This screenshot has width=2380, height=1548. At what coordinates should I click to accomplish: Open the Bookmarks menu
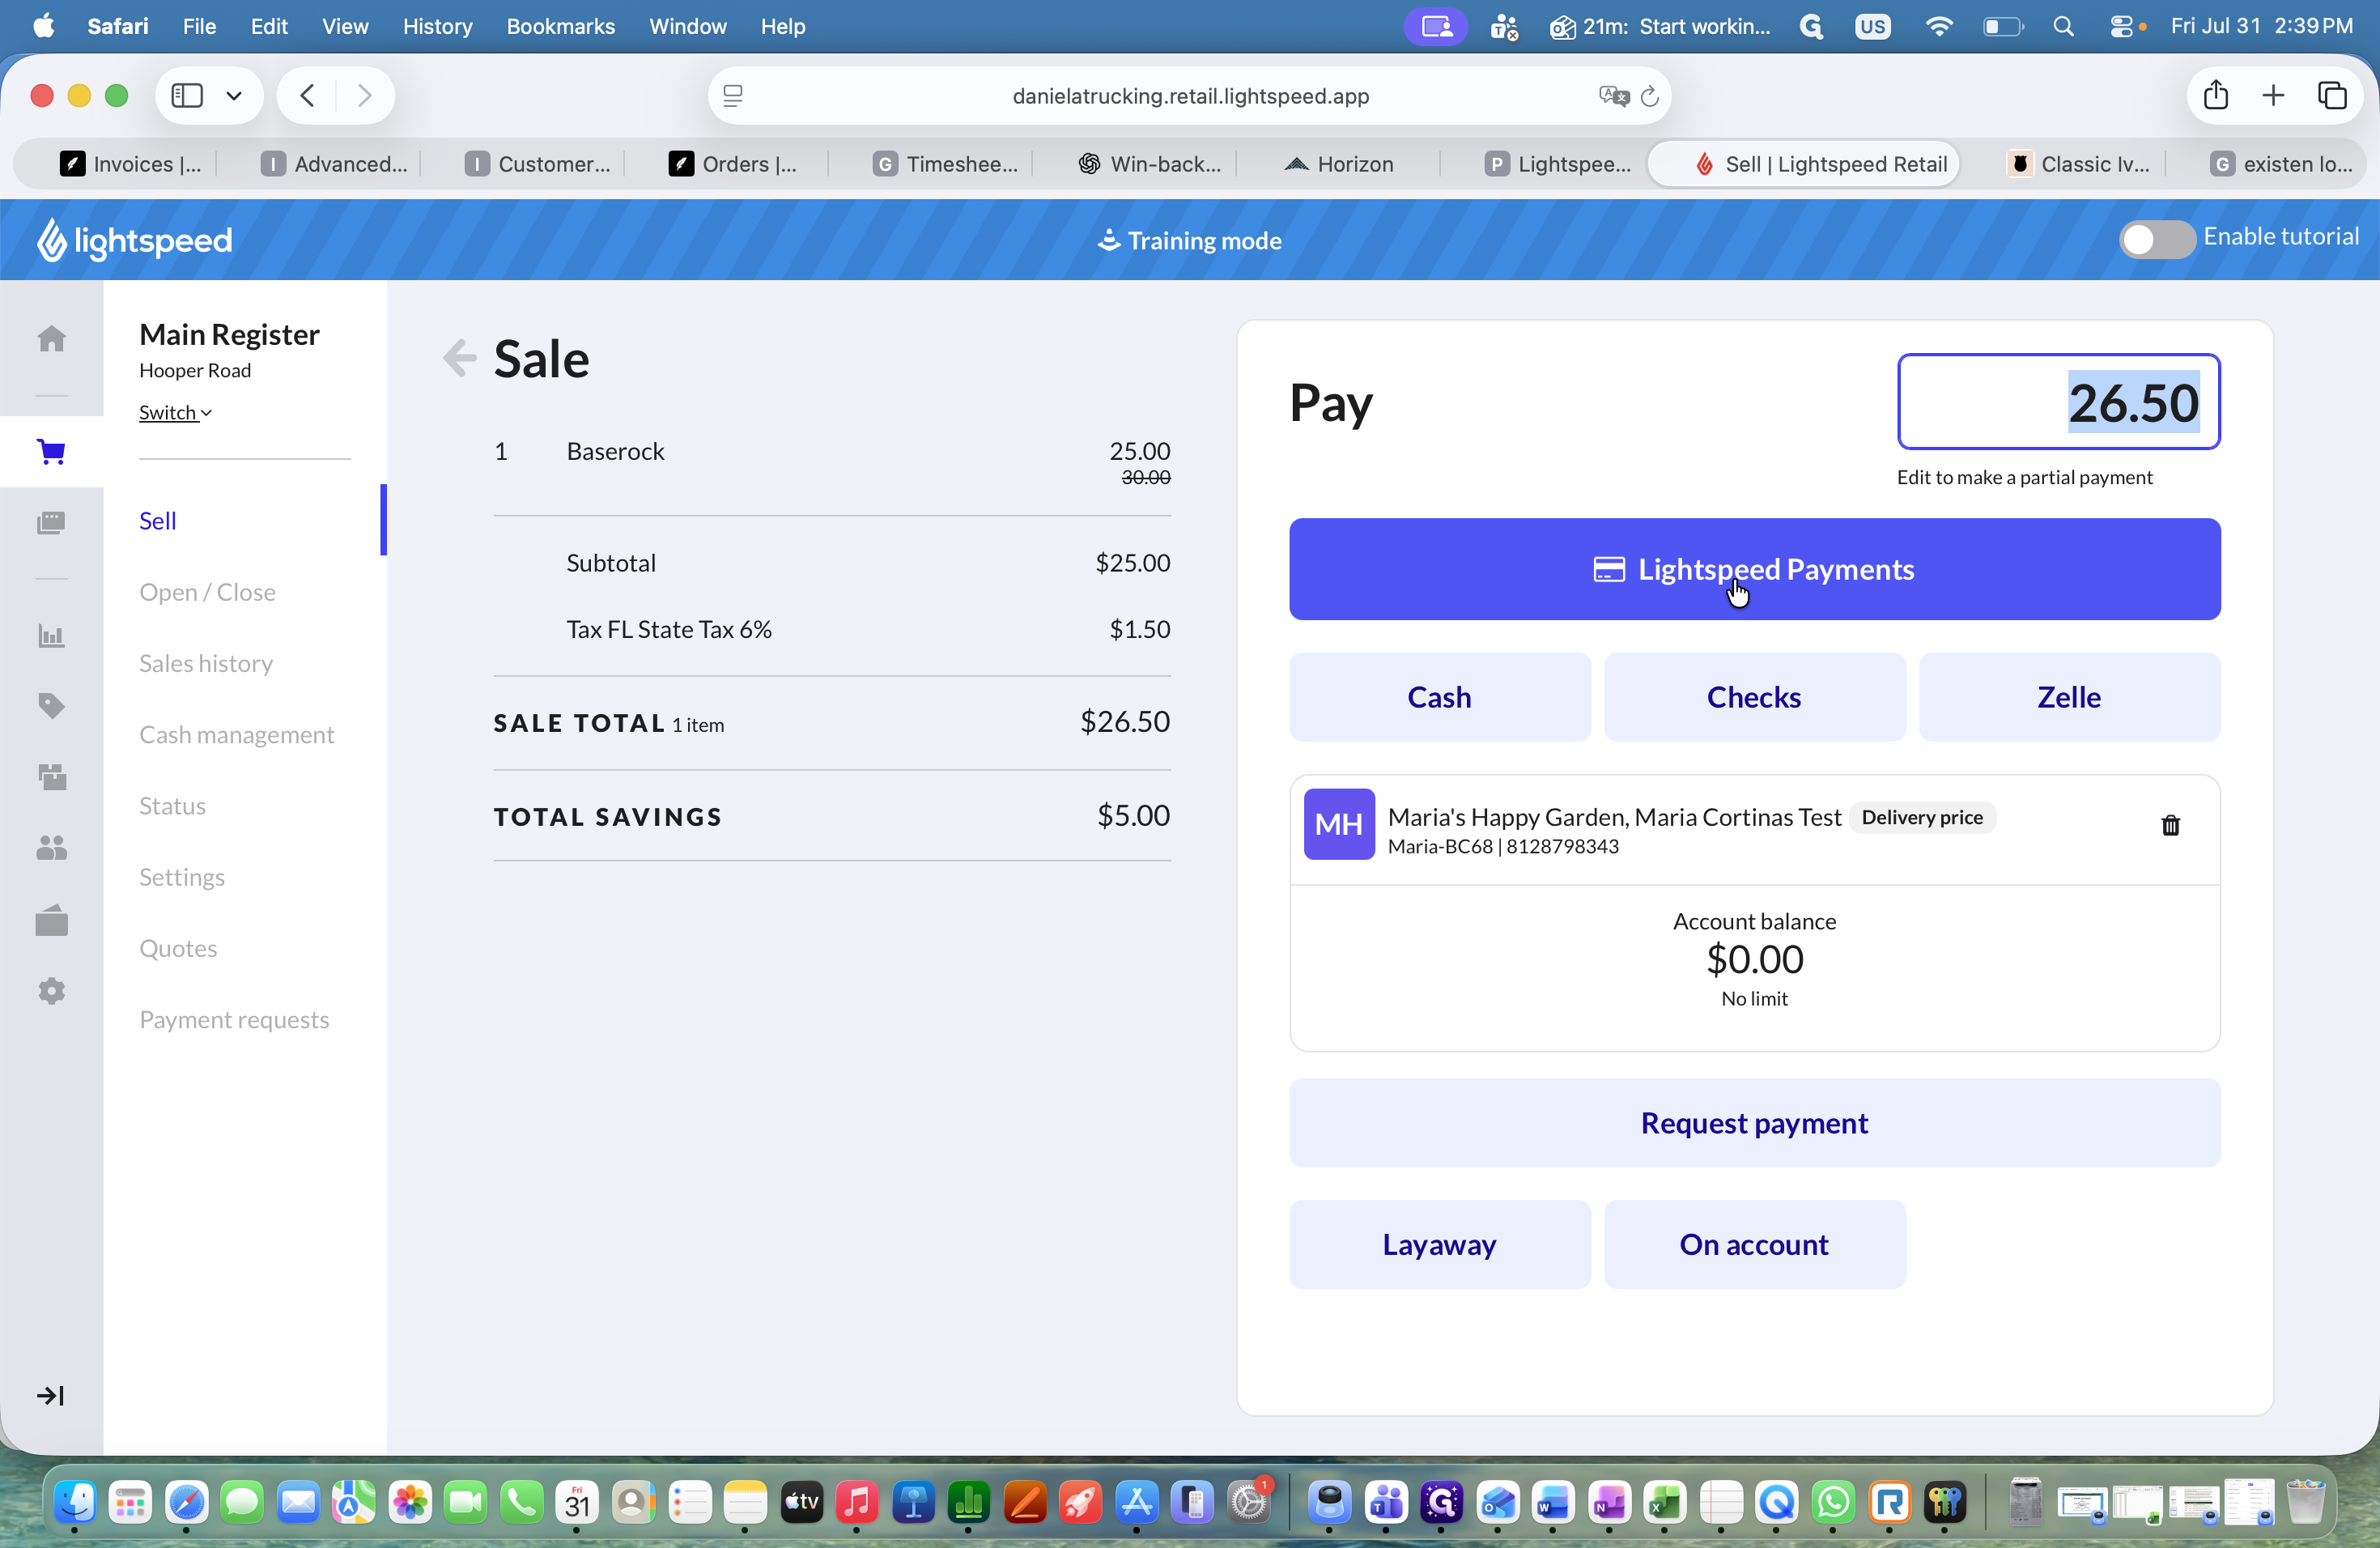coord(560,27)
